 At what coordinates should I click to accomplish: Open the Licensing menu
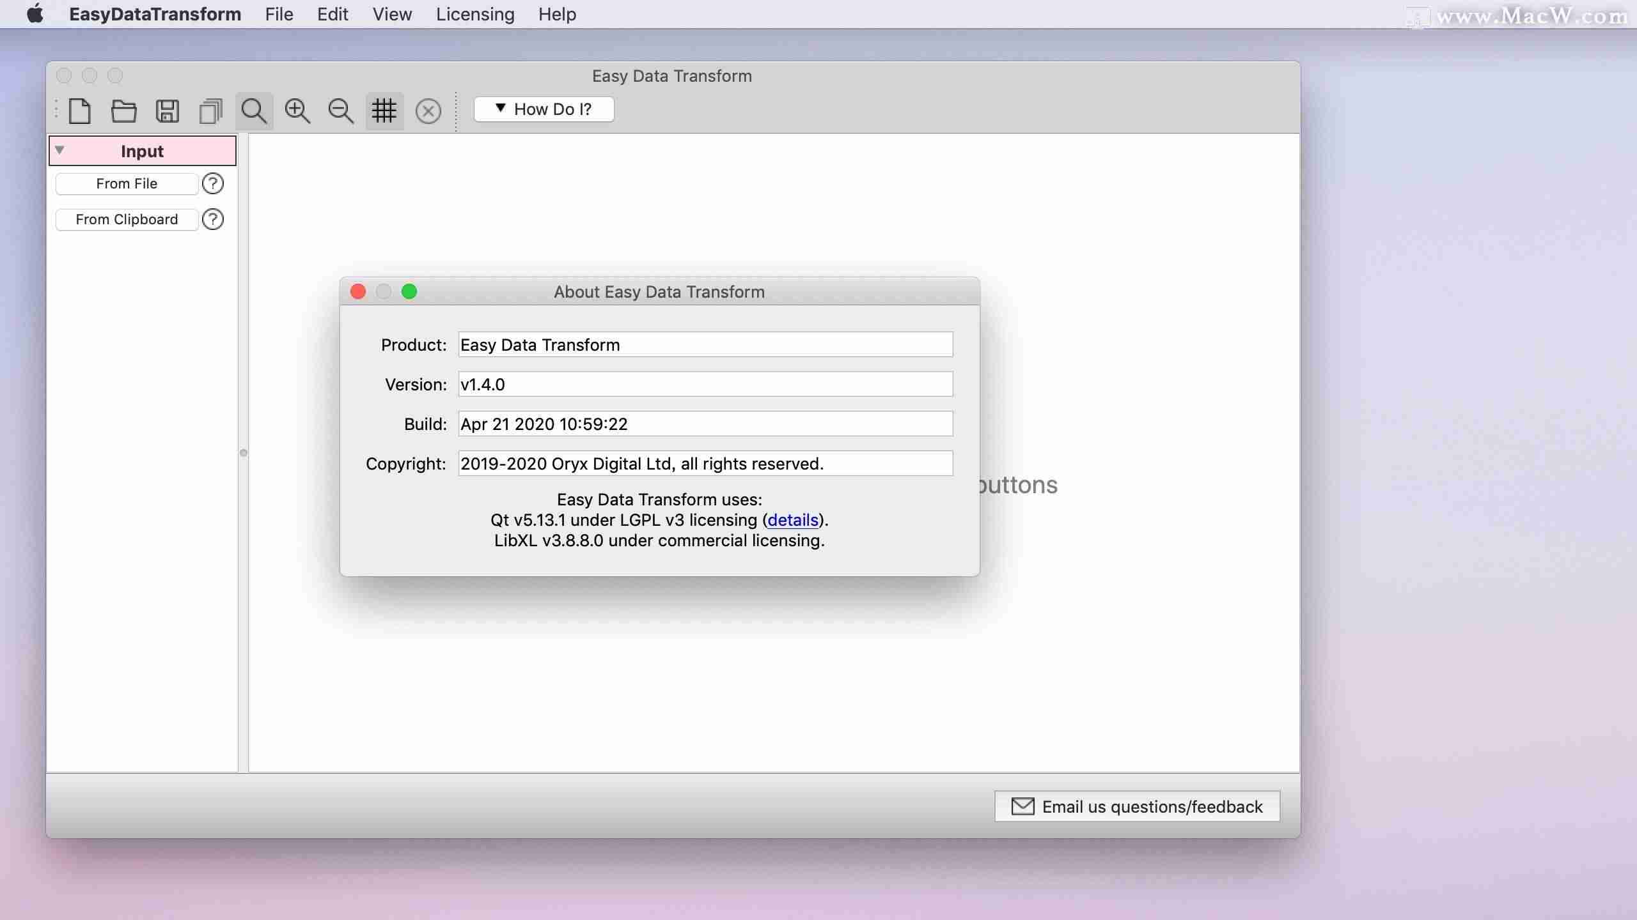coord(475,14)
